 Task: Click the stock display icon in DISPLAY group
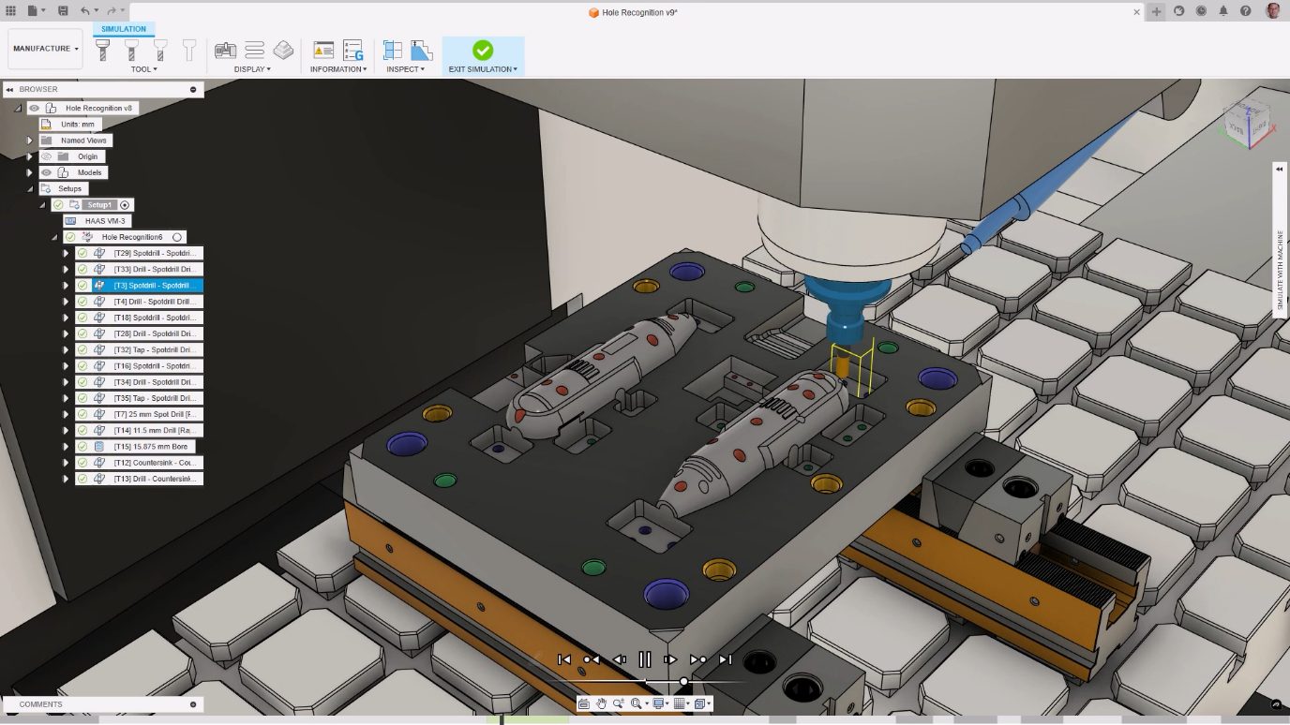(283, 52)
